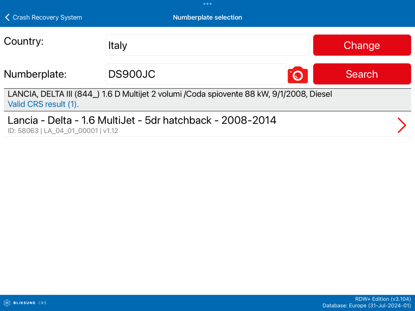Search for the numberplate

click(x=362, y=74)
